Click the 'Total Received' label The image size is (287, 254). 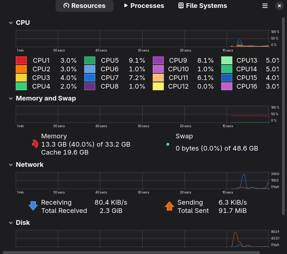click(64, 211)
